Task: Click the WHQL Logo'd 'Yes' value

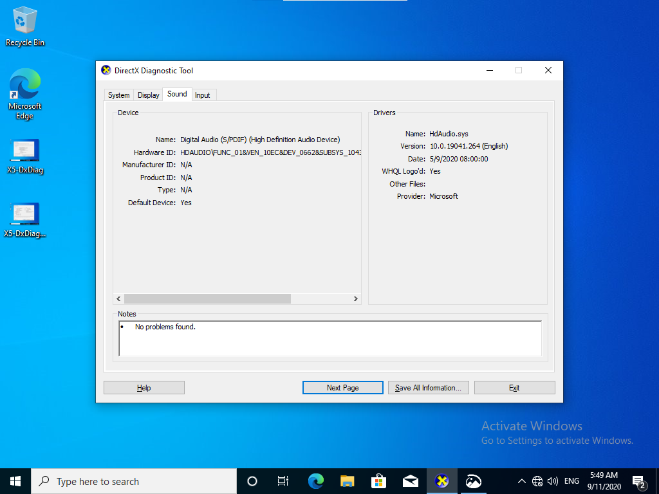Action: click(x=435, y=171)
